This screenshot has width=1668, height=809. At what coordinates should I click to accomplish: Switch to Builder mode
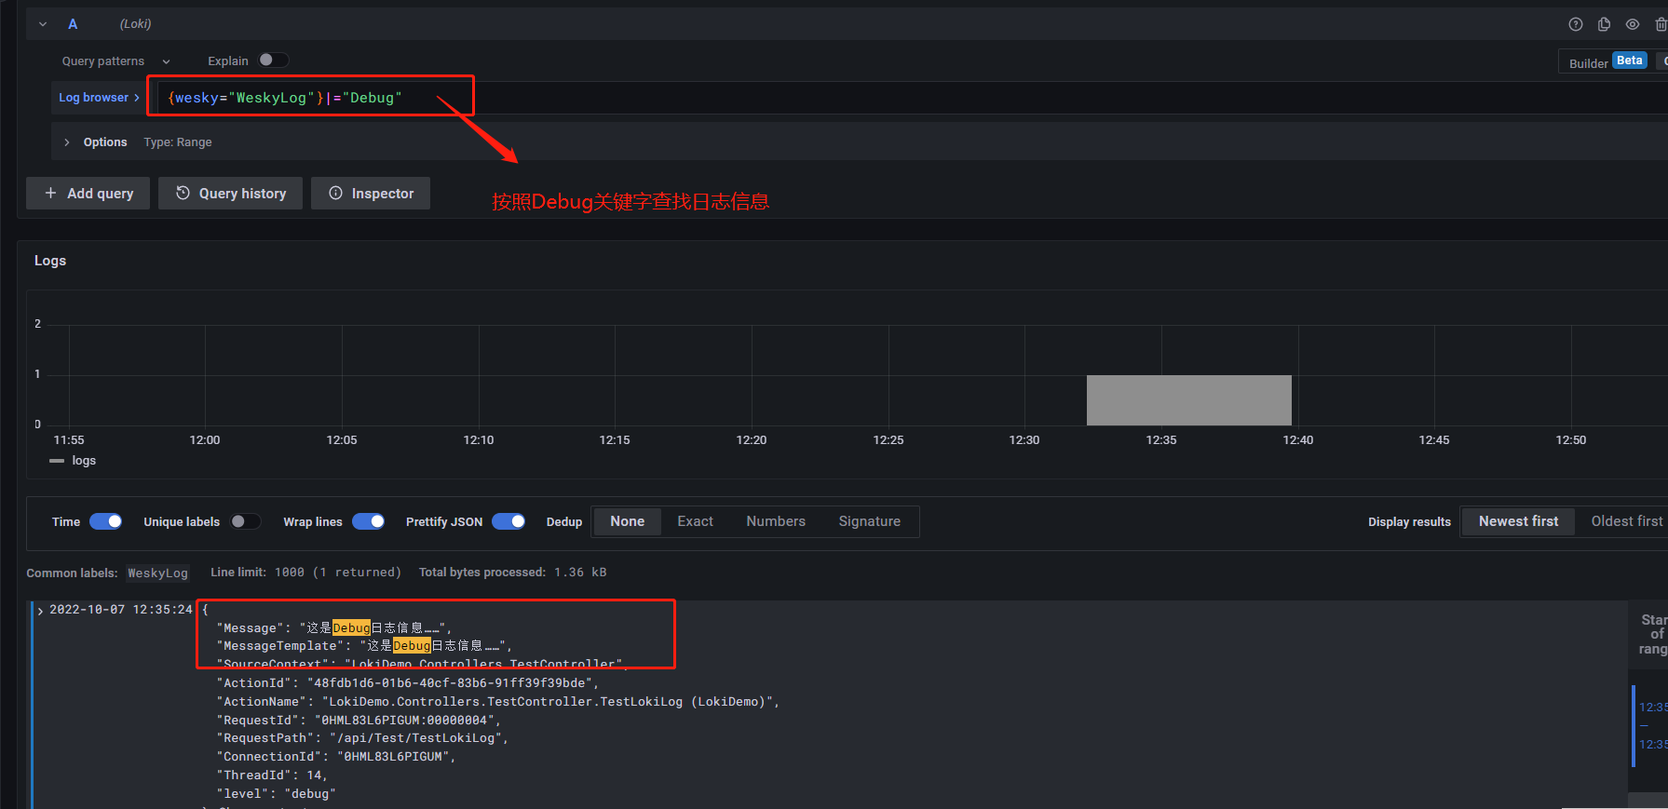(1588, 63)
